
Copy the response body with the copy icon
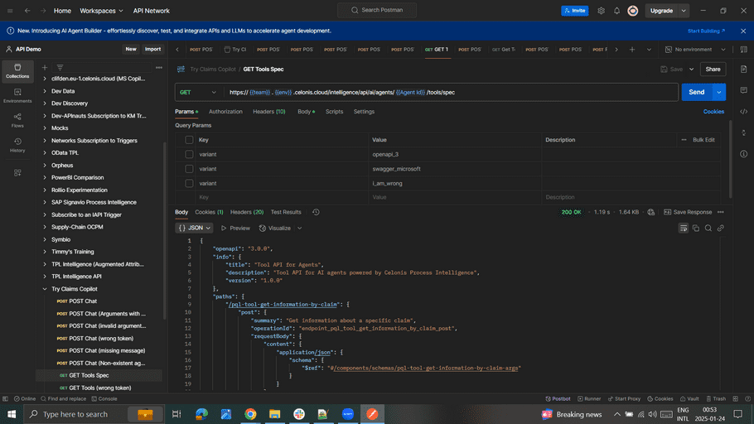(x=696, y=228)
